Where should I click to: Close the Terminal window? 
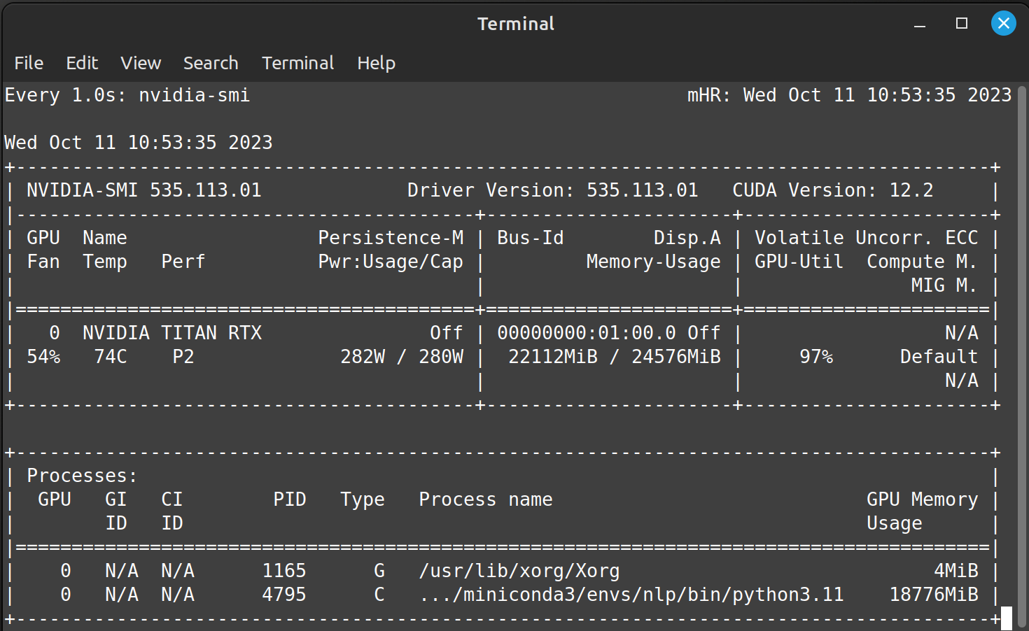tap(1003, 24)
